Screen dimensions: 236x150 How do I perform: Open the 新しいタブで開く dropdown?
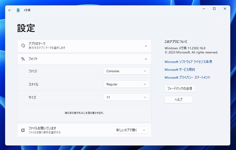131,130
